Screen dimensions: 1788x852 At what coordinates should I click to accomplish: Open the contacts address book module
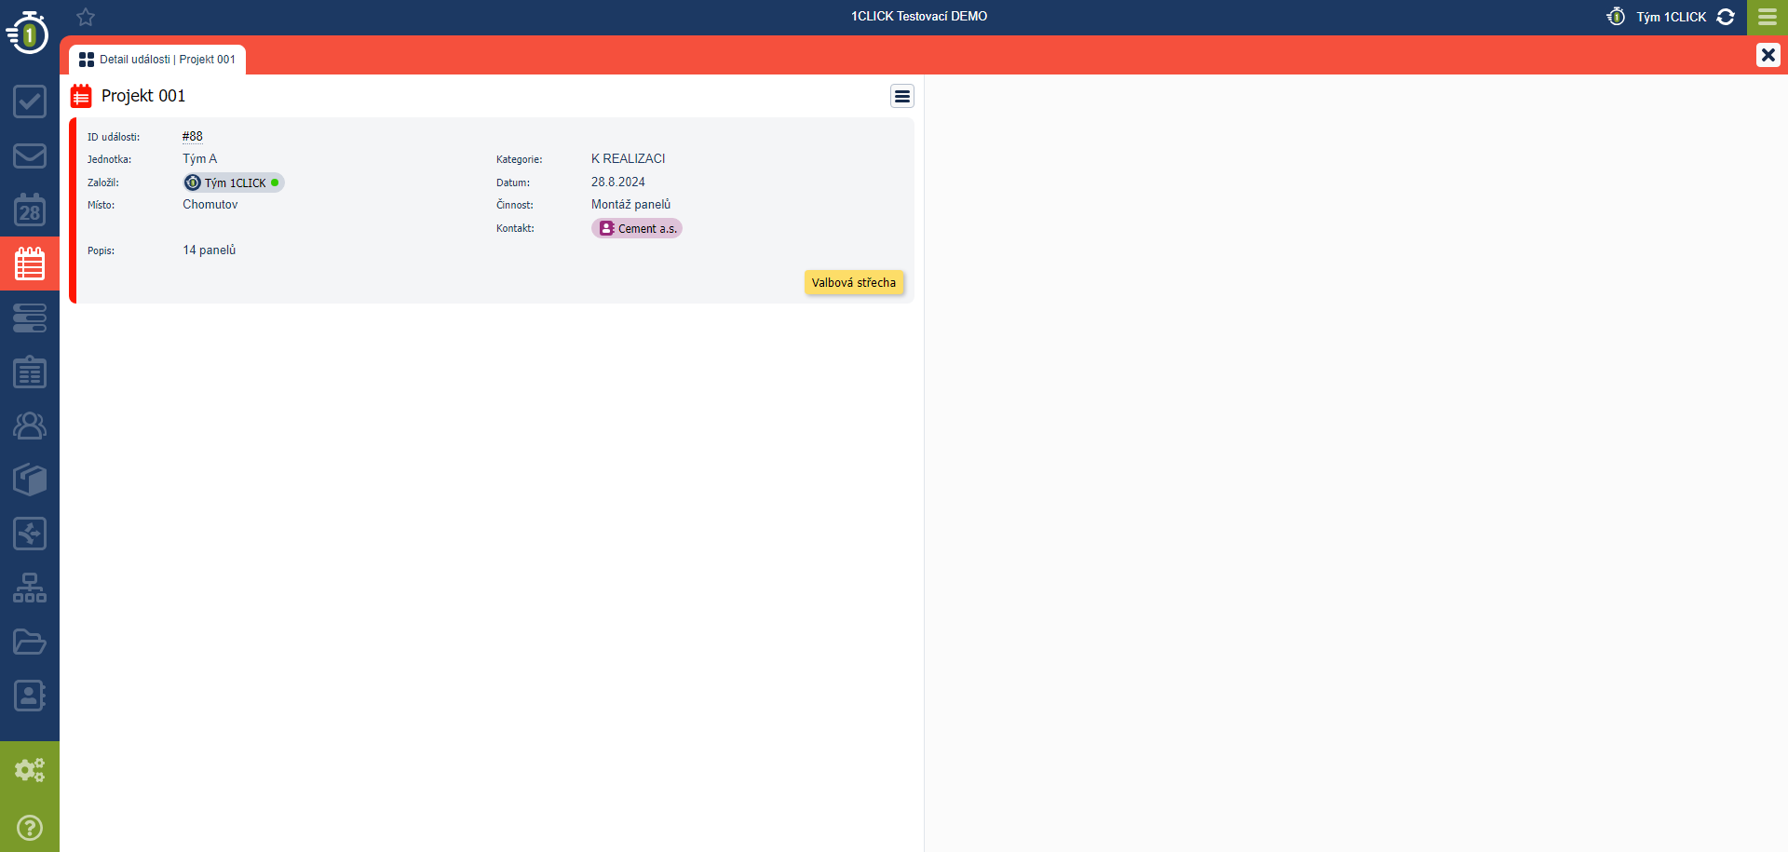(30, 696)
